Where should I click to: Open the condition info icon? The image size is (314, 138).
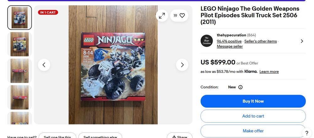pos(241,87)
